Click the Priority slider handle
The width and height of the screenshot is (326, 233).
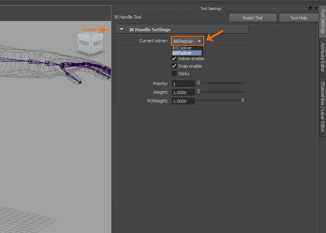[199, 83]
